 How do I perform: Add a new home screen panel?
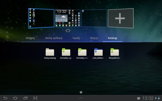(121, 18)
